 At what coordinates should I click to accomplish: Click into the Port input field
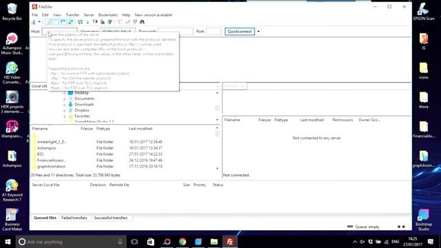coord(214,32)
